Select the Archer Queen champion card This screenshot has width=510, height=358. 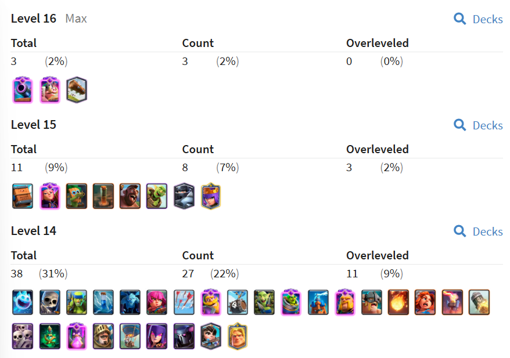(210, 196)
